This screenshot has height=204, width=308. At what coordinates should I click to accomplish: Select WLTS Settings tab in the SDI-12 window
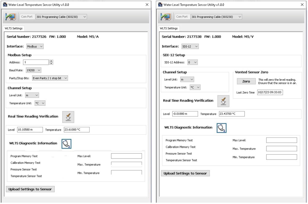click(169, 28)
